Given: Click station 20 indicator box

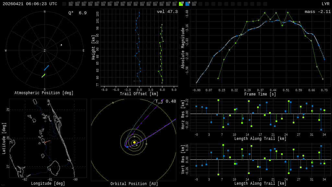Looking at the screenshot, I should (x=194, y=4).
